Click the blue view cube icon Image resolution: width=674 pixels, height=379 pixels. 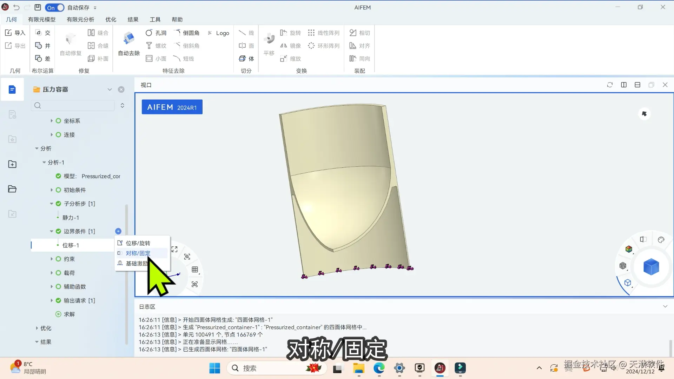(651, 267)
